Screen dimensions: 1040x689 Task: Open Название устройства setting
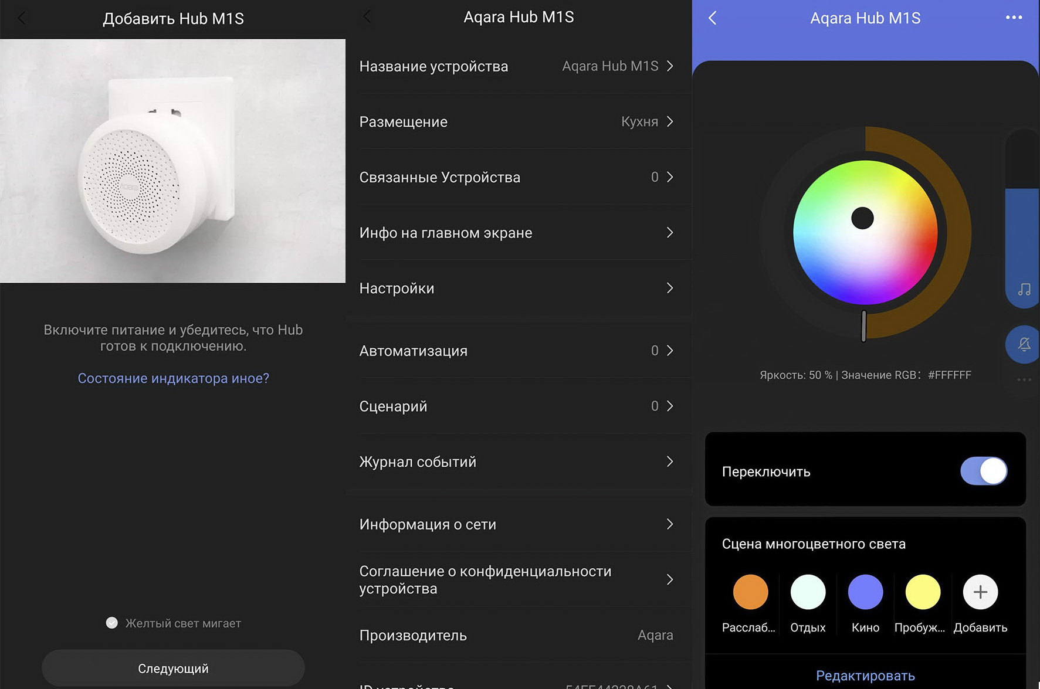tap(519, 66)
